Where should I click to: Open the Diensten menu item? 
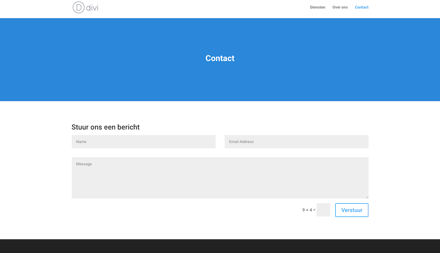[317, 7]
